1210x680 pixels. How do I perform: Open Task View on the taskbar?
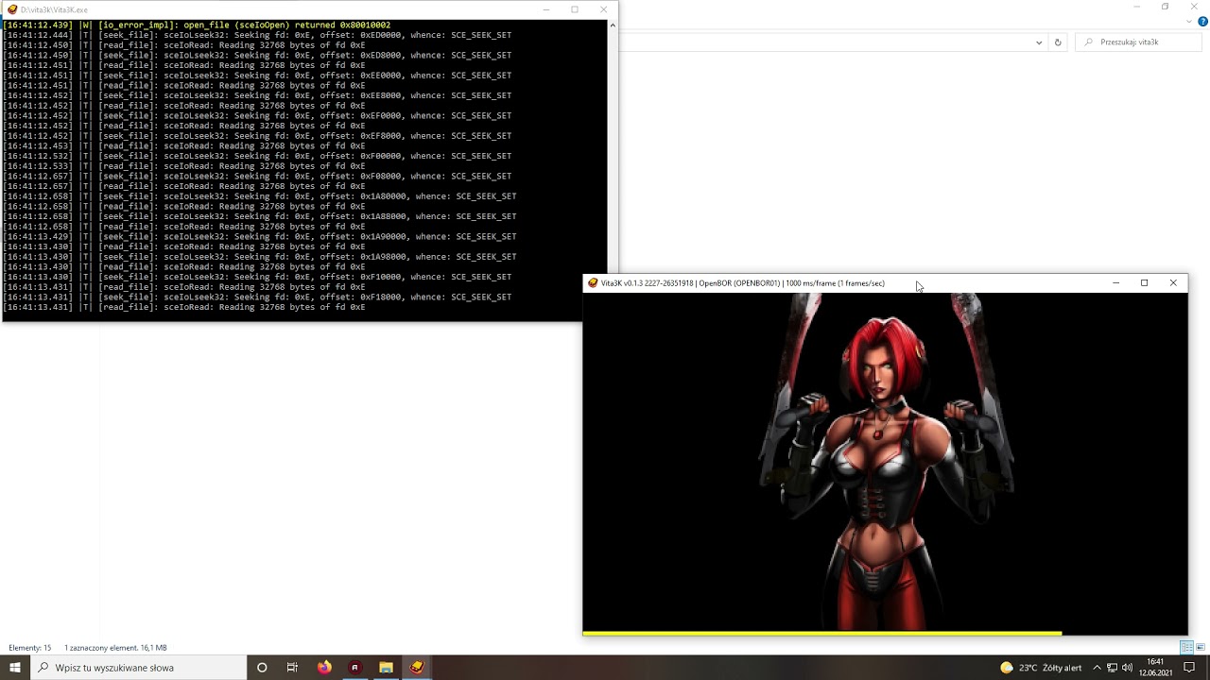(x=292, y=667)
